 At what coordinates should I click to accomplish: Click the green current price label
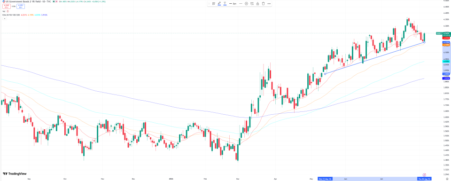(x=446, y=34)
